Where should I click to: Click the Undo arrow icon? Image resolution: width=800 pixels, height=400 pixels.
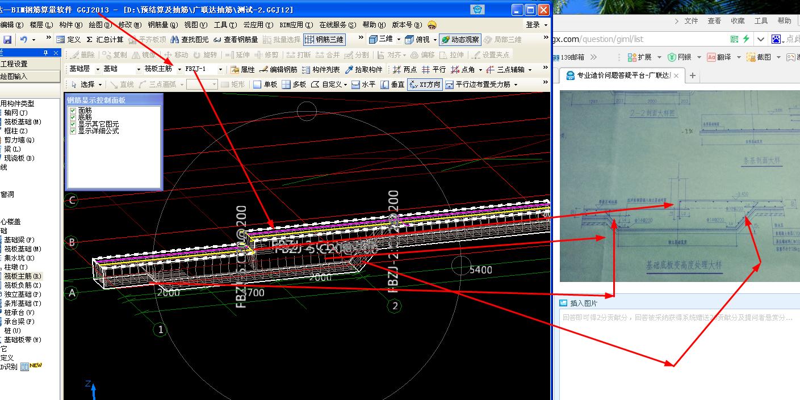click(x=23, y=40)
